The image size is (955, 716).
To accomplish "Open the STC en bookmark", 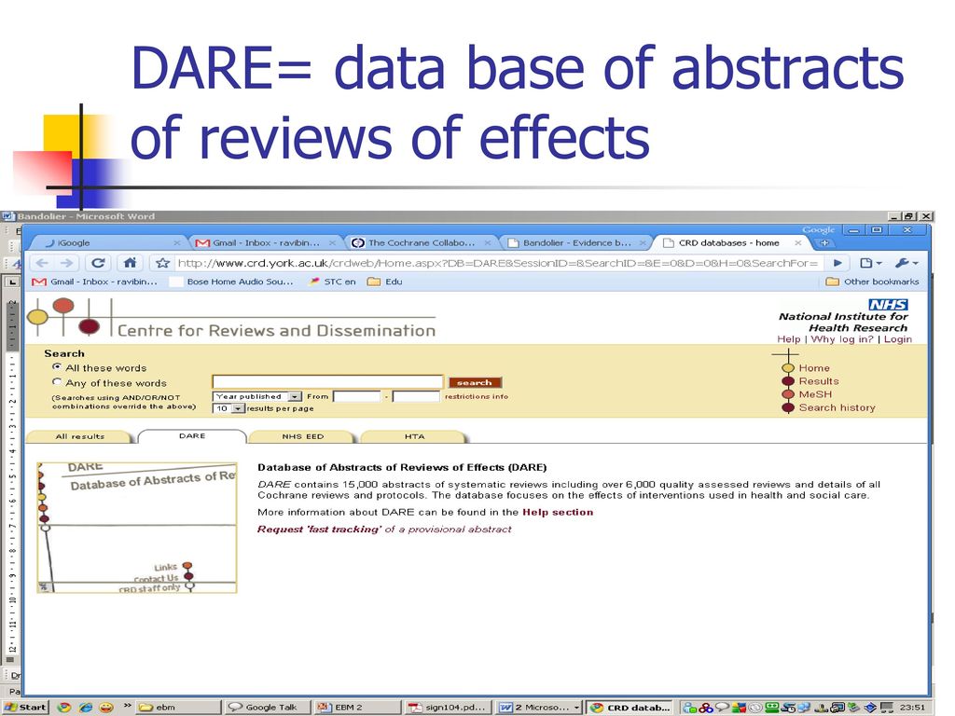I will 332,282.
